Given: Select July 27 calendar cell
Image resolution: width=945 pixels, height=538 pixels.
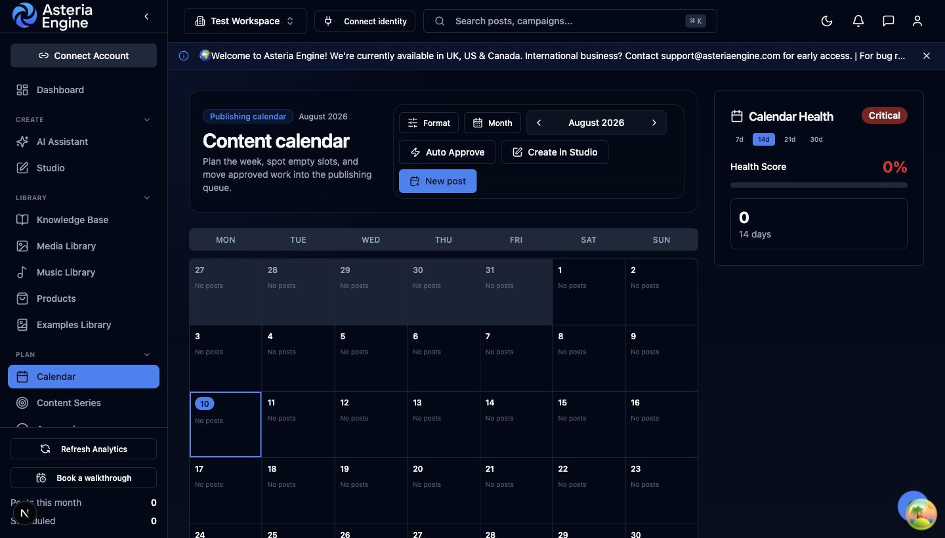Looking at the screenshot, I should [x=225, y=292].
